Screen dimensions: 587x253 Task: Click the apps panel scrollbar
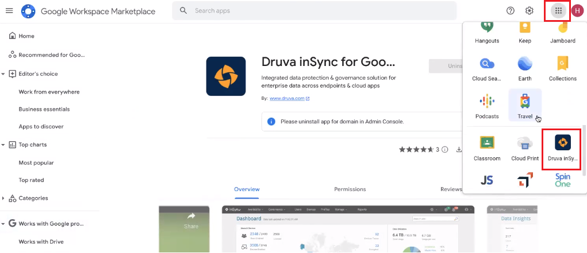[x=584, y=150]
